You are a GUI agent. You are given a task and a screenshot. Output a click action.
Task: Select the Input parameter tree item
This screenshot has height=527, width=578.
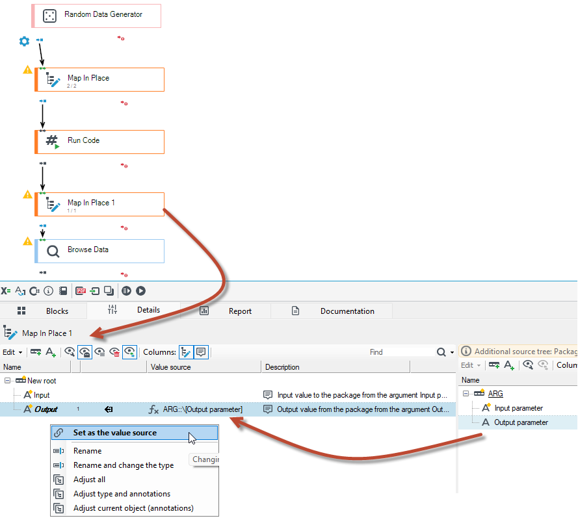(518, 408)
